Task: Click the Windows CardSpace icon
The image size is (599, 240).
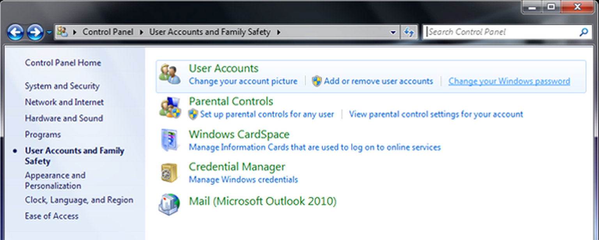Action: 170,140
